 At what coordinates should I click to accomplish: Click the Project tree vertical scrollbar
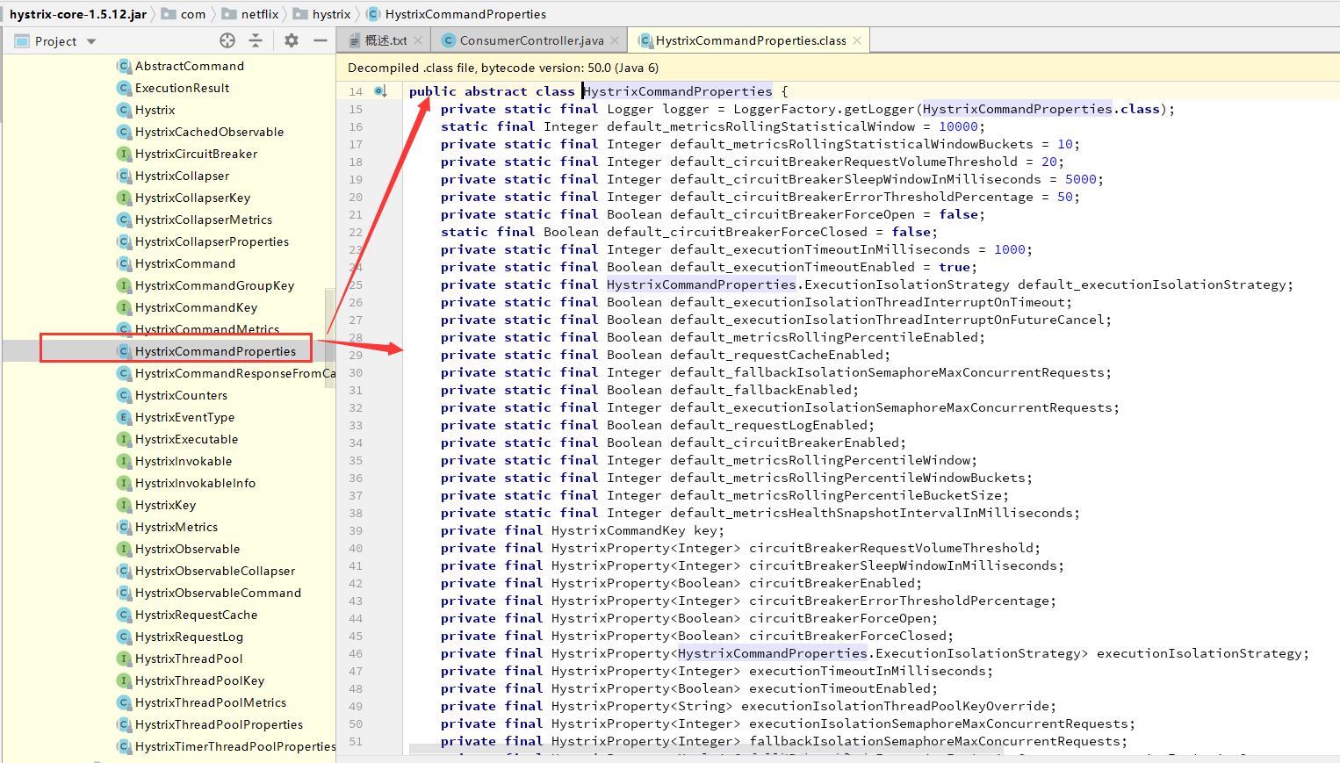click(x=330, y=338)
